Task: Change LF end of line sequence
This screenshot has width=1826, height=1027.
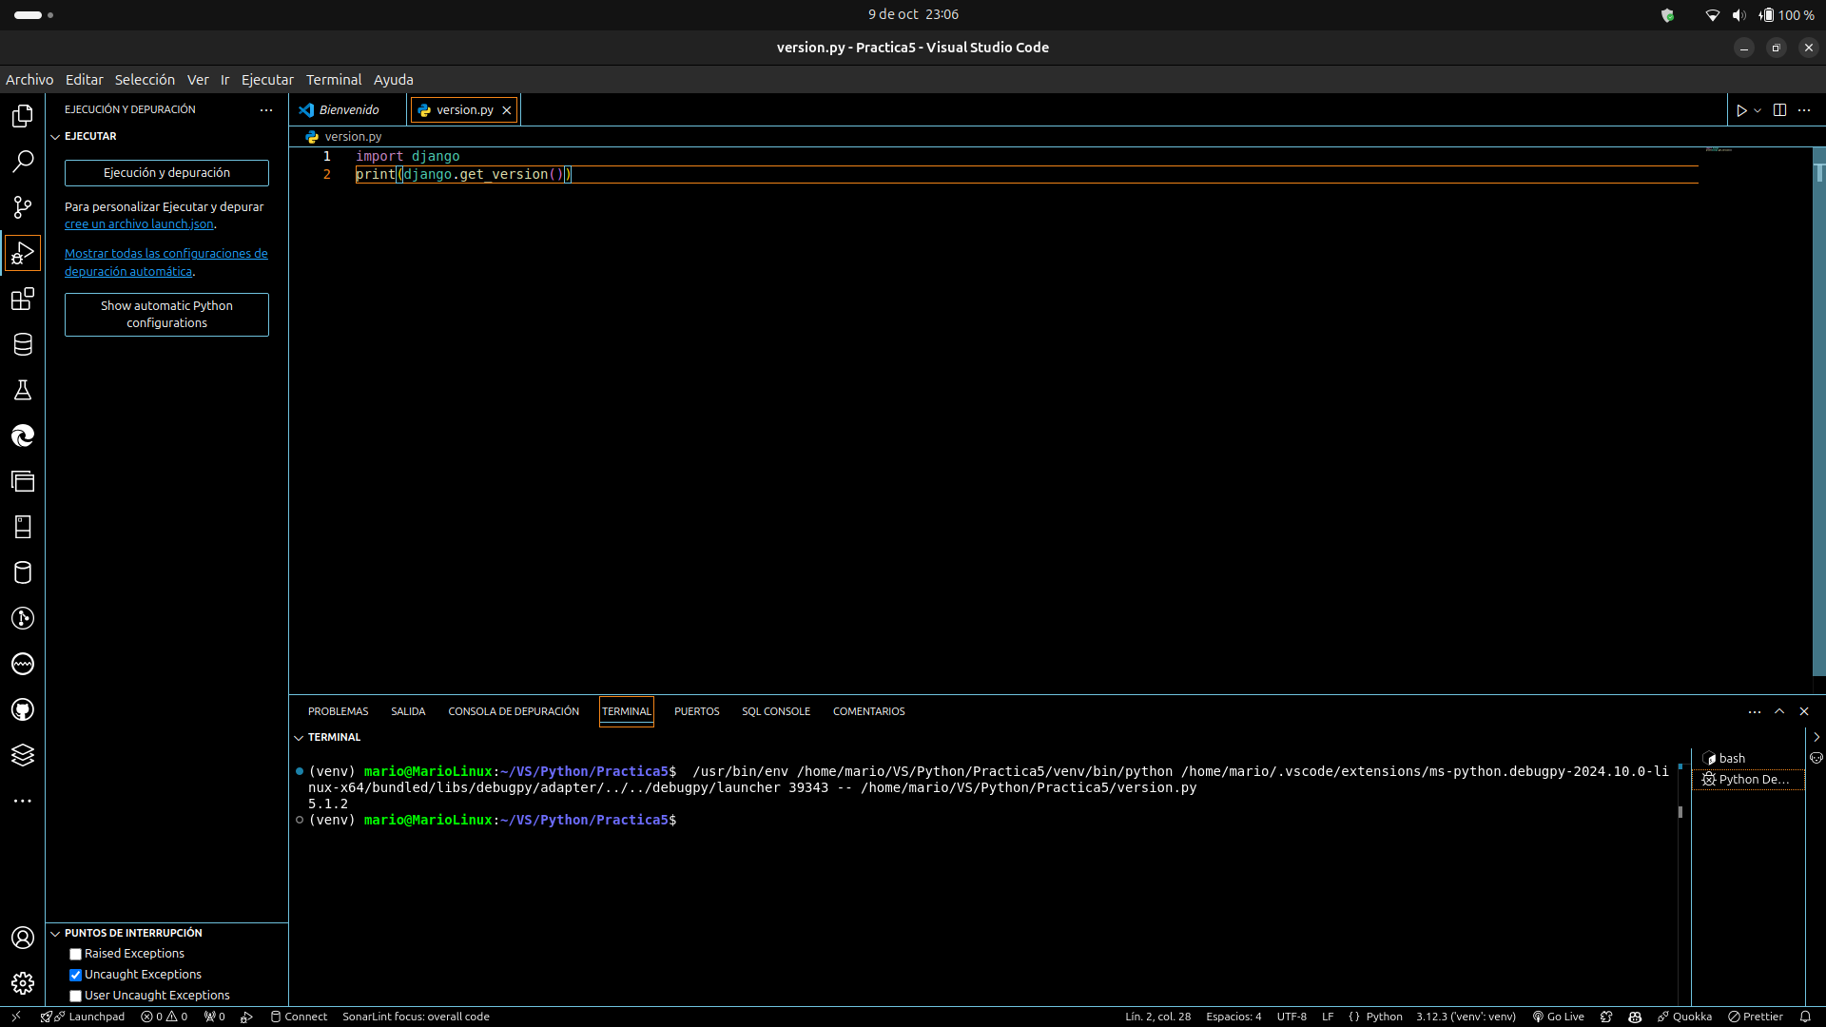Action: point(1328,1017)
